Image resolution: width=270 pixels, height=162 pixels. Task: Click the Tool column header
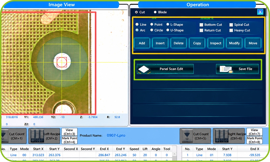pos(167,149)
